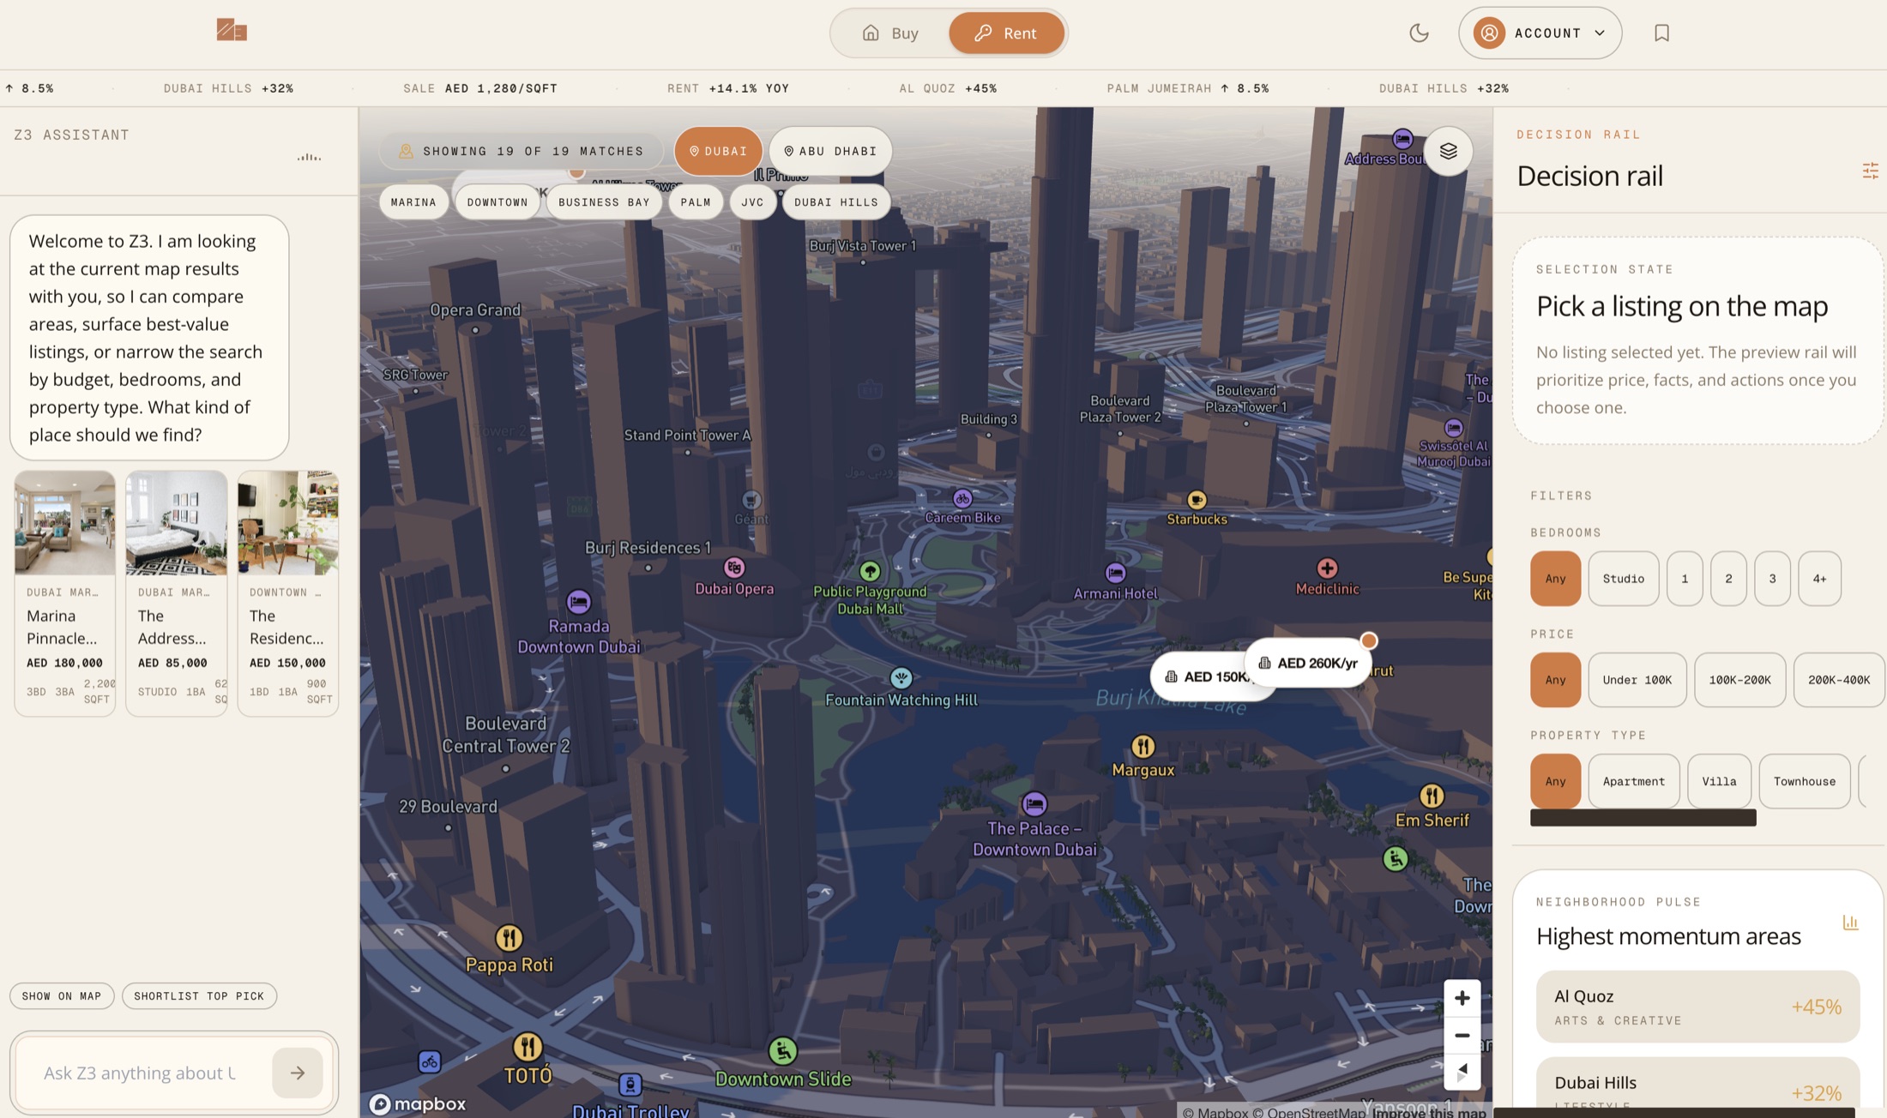Open the AED 260K/yr map listing marker
Screen dimensions: 1887x1118
1308,663
